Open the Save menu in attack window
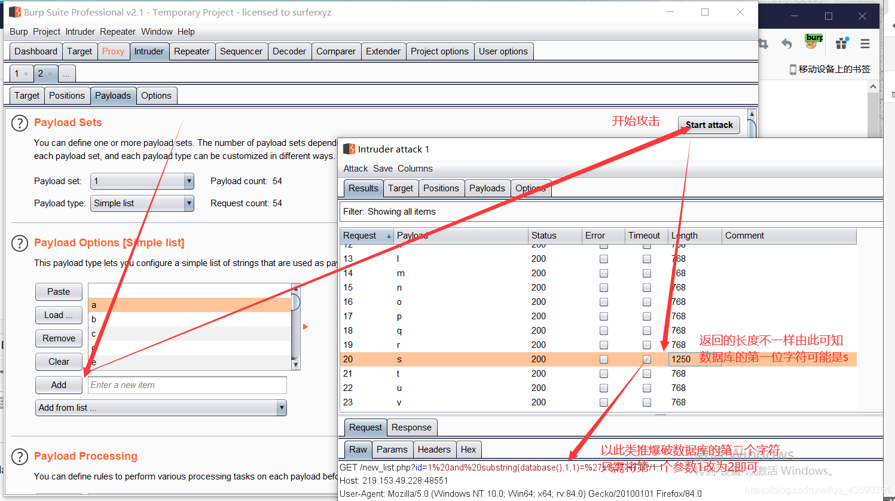The width and height of the screenshot is (895, 501). (383, 169)
